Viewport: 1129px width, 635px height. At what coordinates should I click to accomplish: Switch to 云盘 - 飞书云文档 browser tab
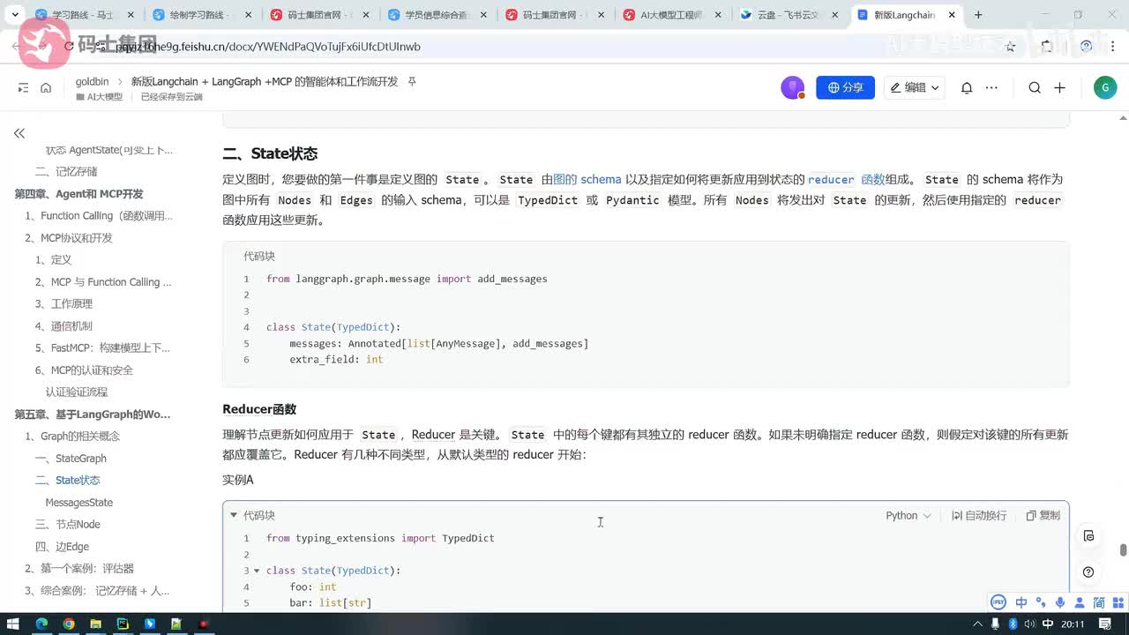point(790,15)
